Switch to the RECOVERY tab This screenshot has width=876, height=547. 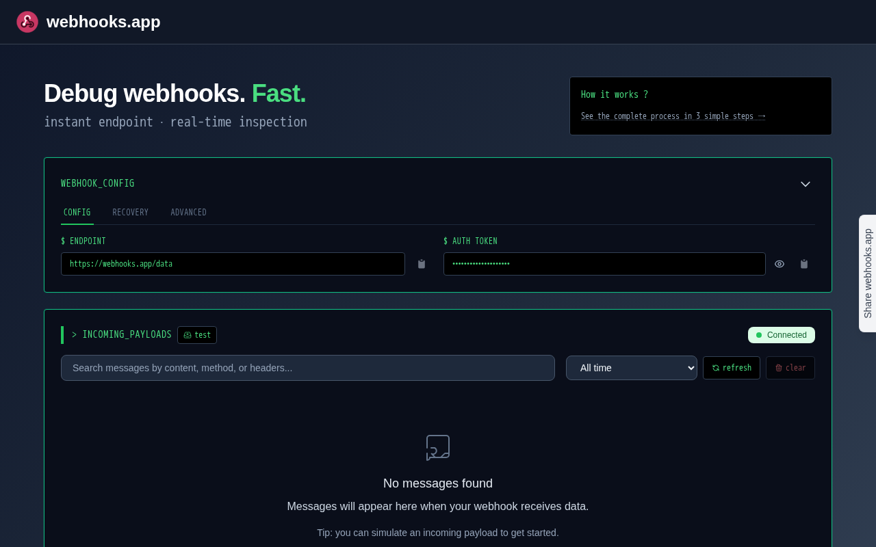(131, 213)
